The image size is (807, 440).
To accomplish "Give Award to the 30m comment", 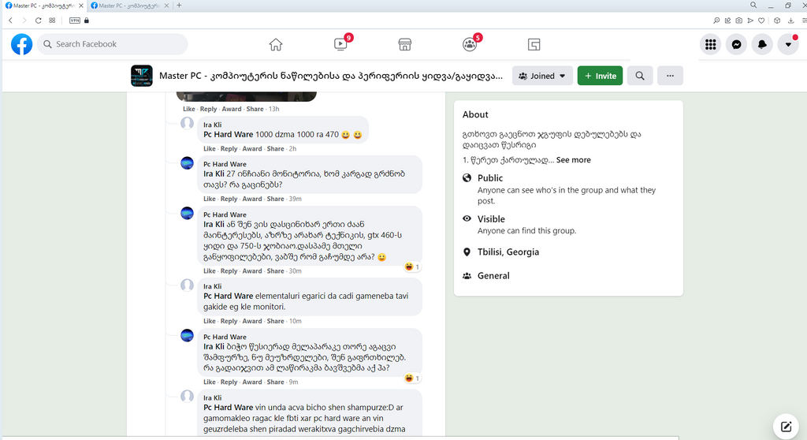I will [252, 271].
